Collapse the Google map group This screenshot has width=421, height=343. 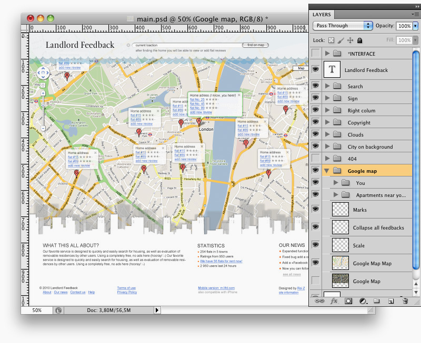[x=327, y=171]
